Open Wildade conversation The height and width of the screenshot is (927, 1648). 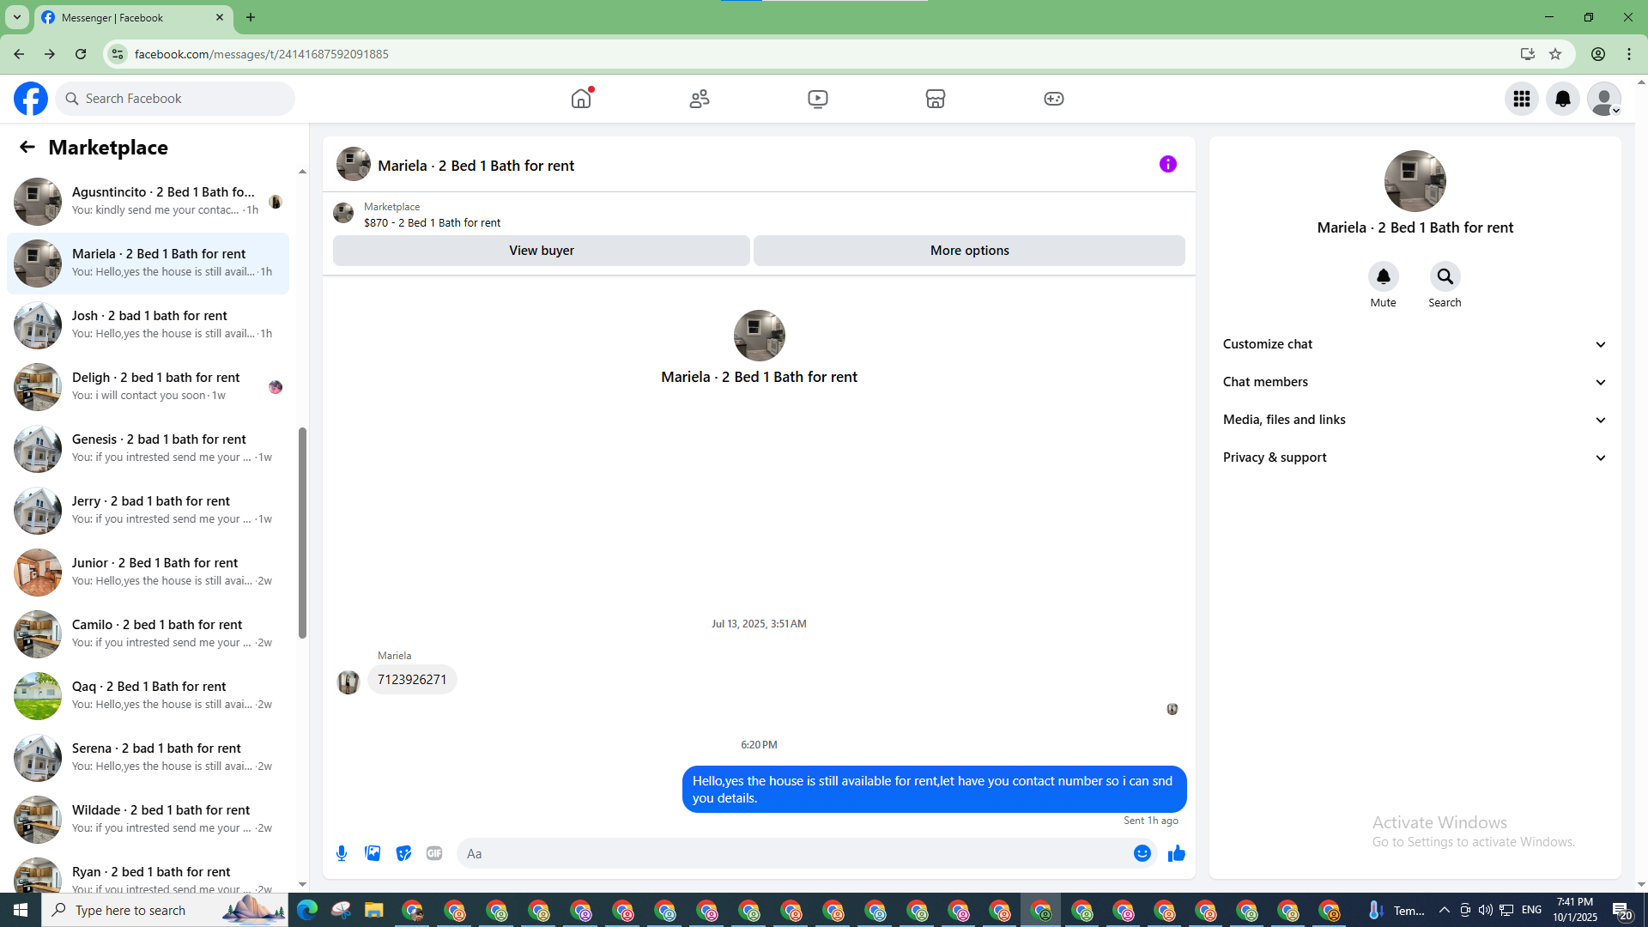[148, 820]
